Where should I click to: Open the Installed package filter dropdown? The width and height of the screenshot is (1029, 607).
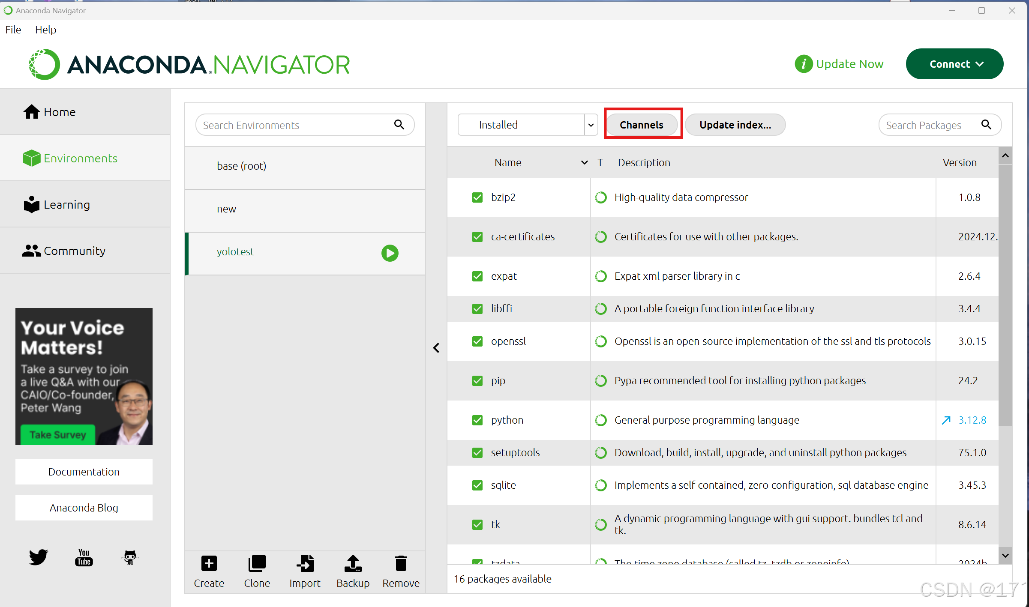(591, 125)
